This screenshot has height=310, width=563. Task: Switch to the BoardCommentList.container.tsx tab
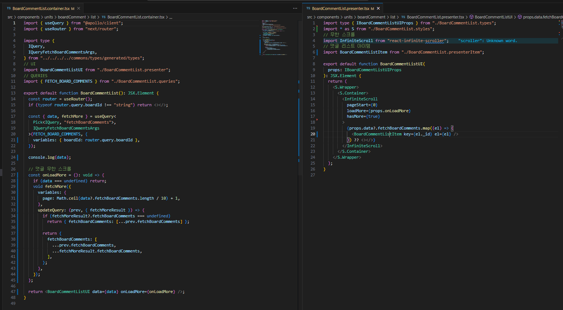coord(41,8)
